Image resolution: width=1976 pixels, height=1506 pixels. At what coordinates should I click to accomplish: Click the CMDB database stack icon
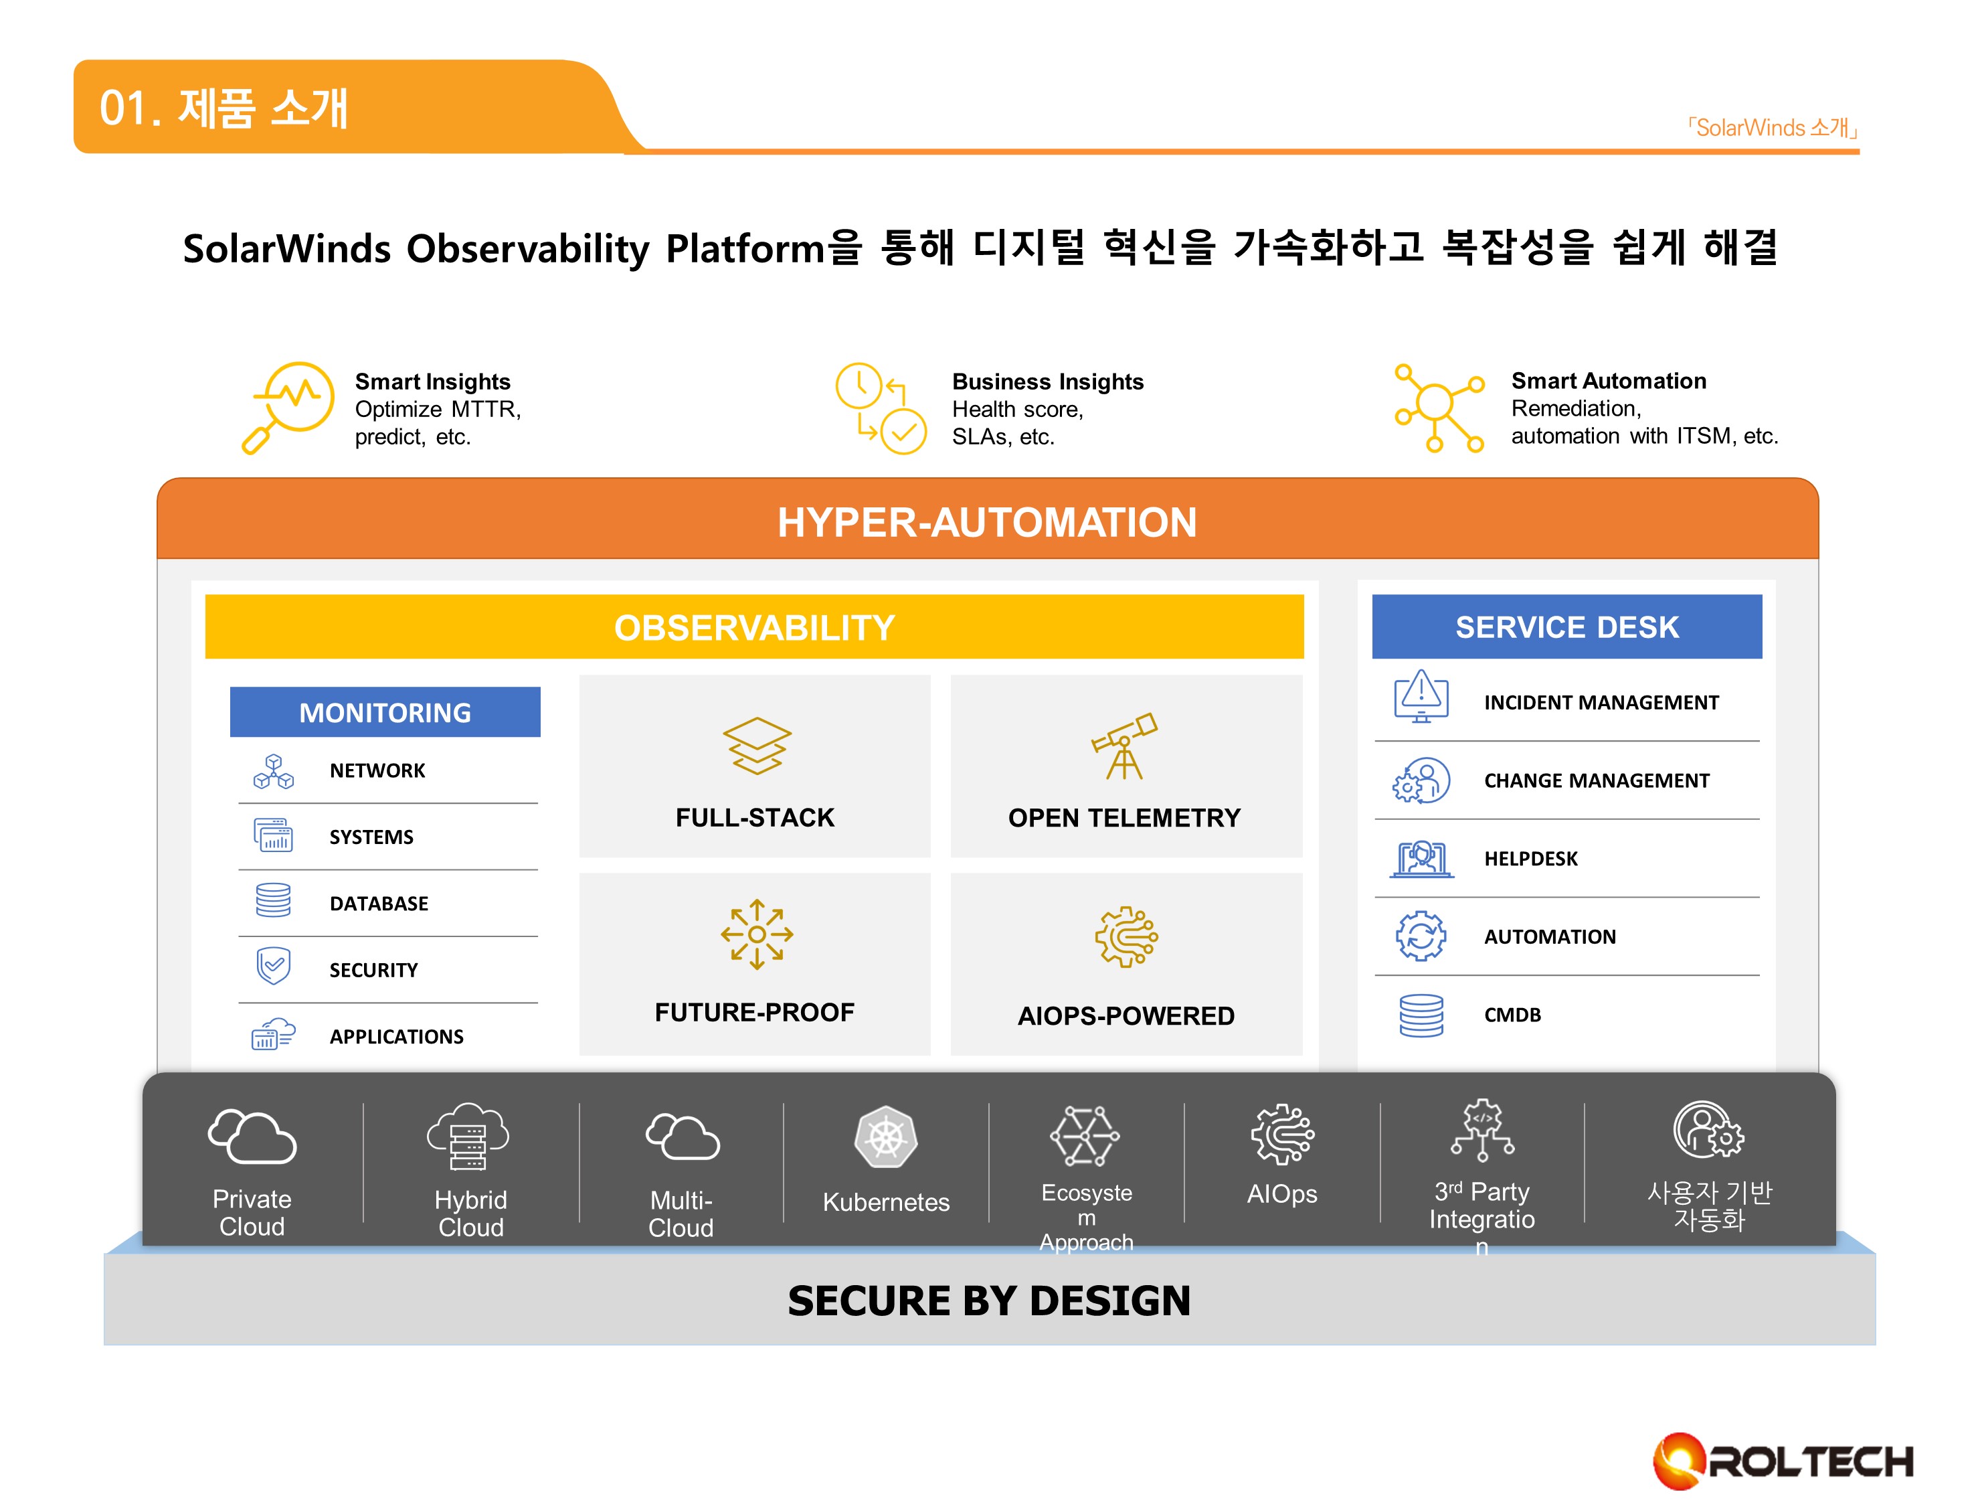pos(1421,1015)
